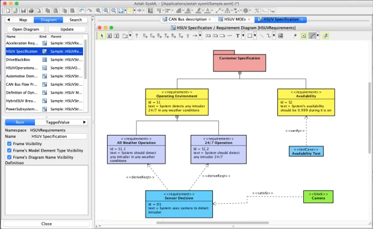Toggle Frame's Diagram Name Visibility checkbox
Image resolution: width=373 pixels, height=229 pixels.
click(9, 157)
